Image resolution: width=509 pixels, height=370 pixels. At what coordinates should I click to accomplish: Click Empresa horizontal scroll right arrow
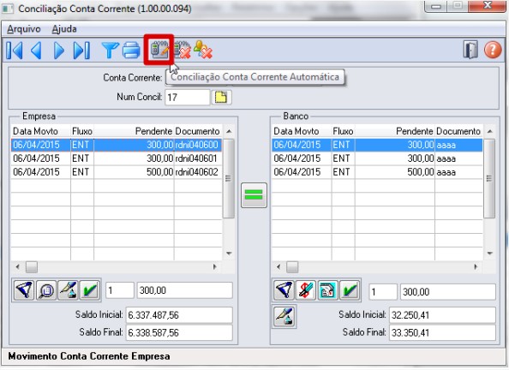tap(214, 266)
